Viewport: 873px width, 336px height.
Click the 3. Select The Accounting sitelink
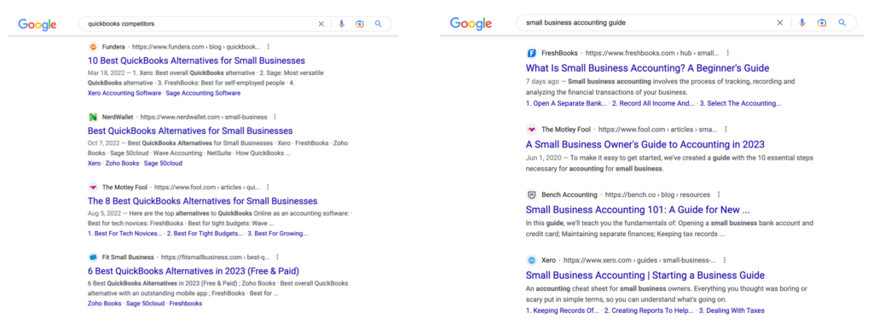[741, 103]
